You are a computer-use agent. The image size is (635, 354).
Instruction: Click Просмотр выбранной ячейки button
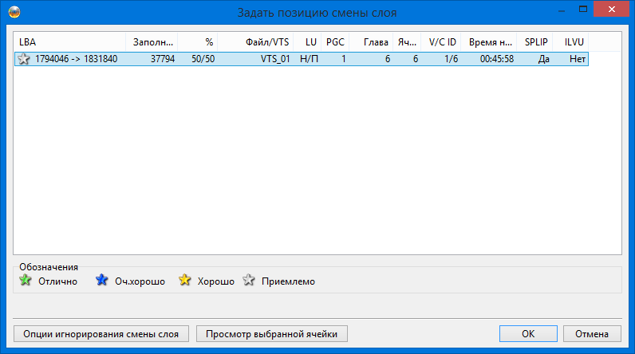[272, 334]
